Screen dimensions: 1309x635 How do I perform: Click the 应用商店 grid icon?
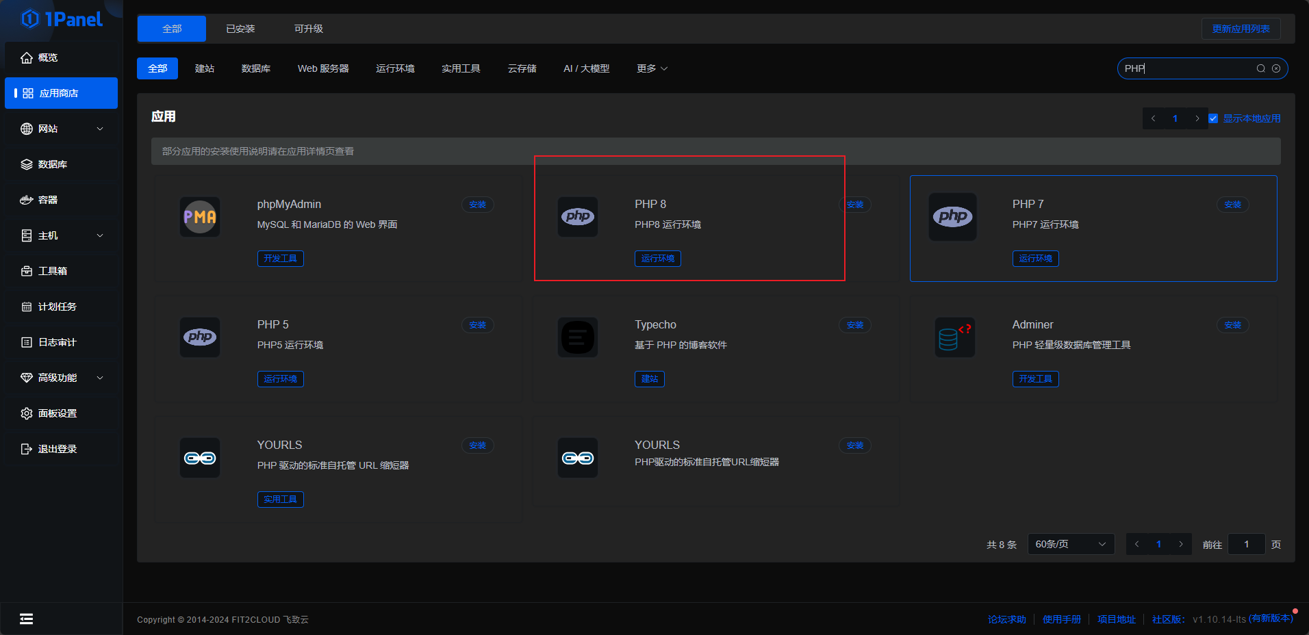[x=28, y=93]
